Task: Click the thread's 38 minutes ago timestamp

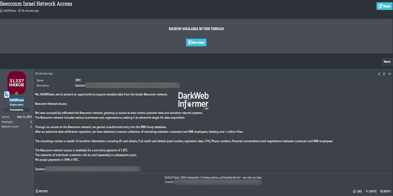Action: 30,11
